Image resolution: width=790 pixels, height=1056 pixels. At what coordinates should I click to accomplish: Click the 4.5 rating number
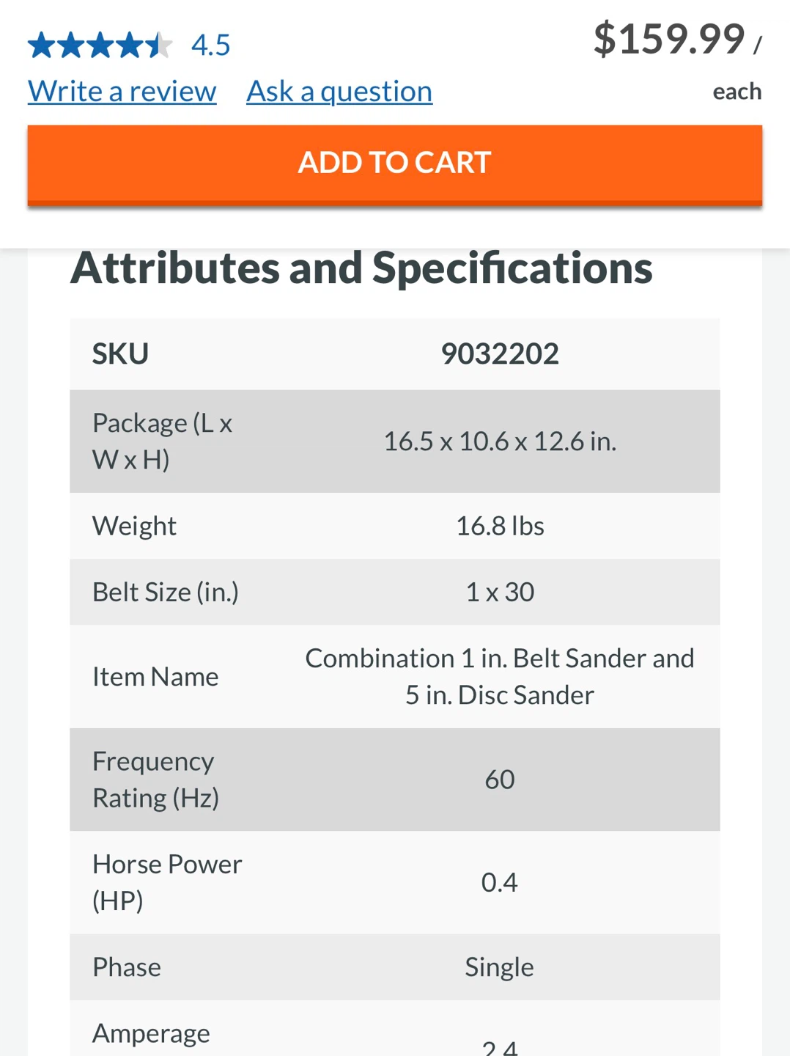[x=211, y=45]
